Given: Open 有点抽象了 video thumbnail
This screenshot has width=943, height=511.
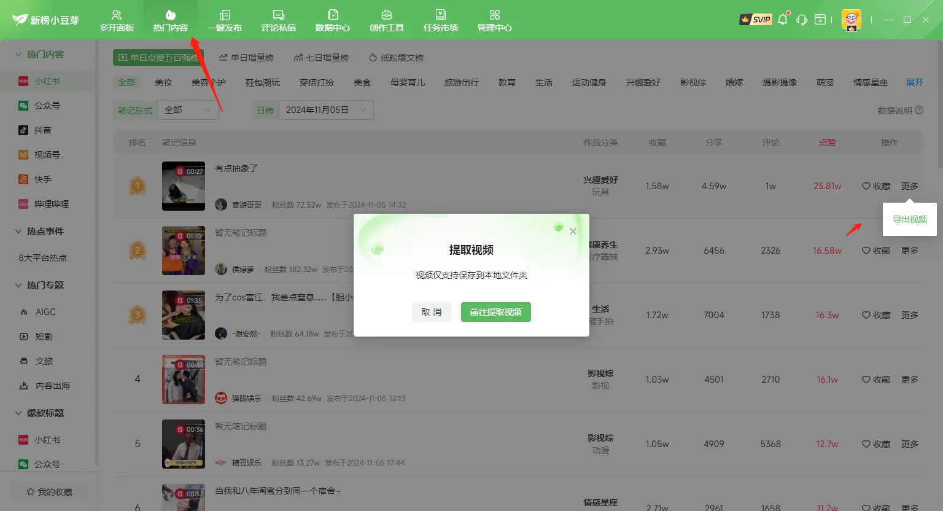Looking at the screenshot, I should pyautogui.click(x=184, y=186).
